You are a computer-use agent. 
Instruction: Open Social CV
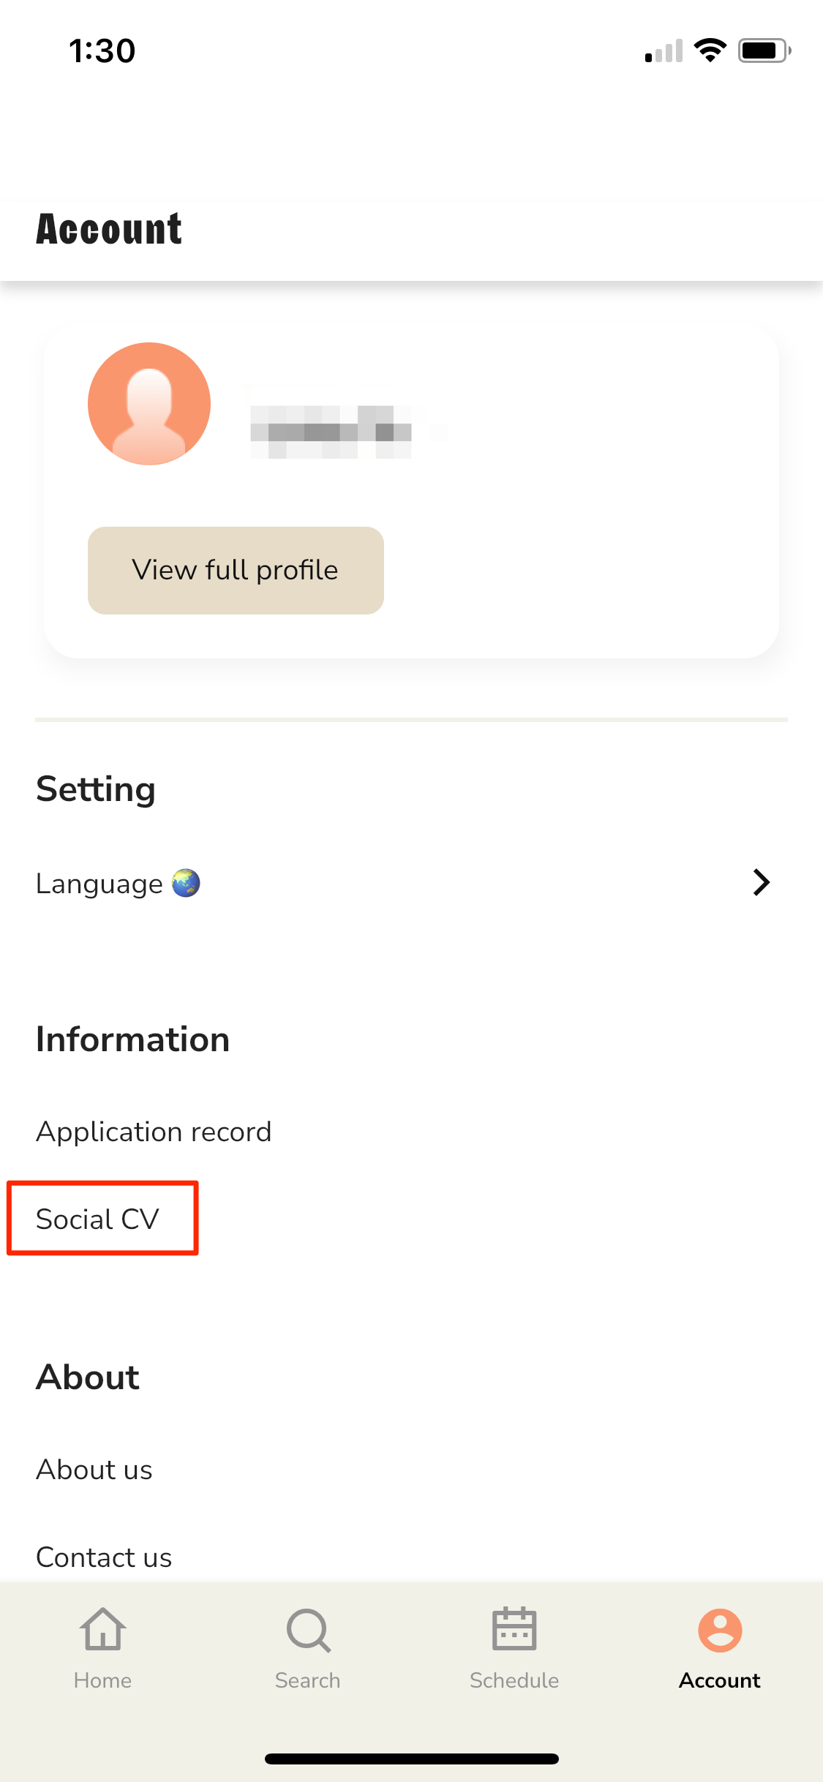[97, 1219]
